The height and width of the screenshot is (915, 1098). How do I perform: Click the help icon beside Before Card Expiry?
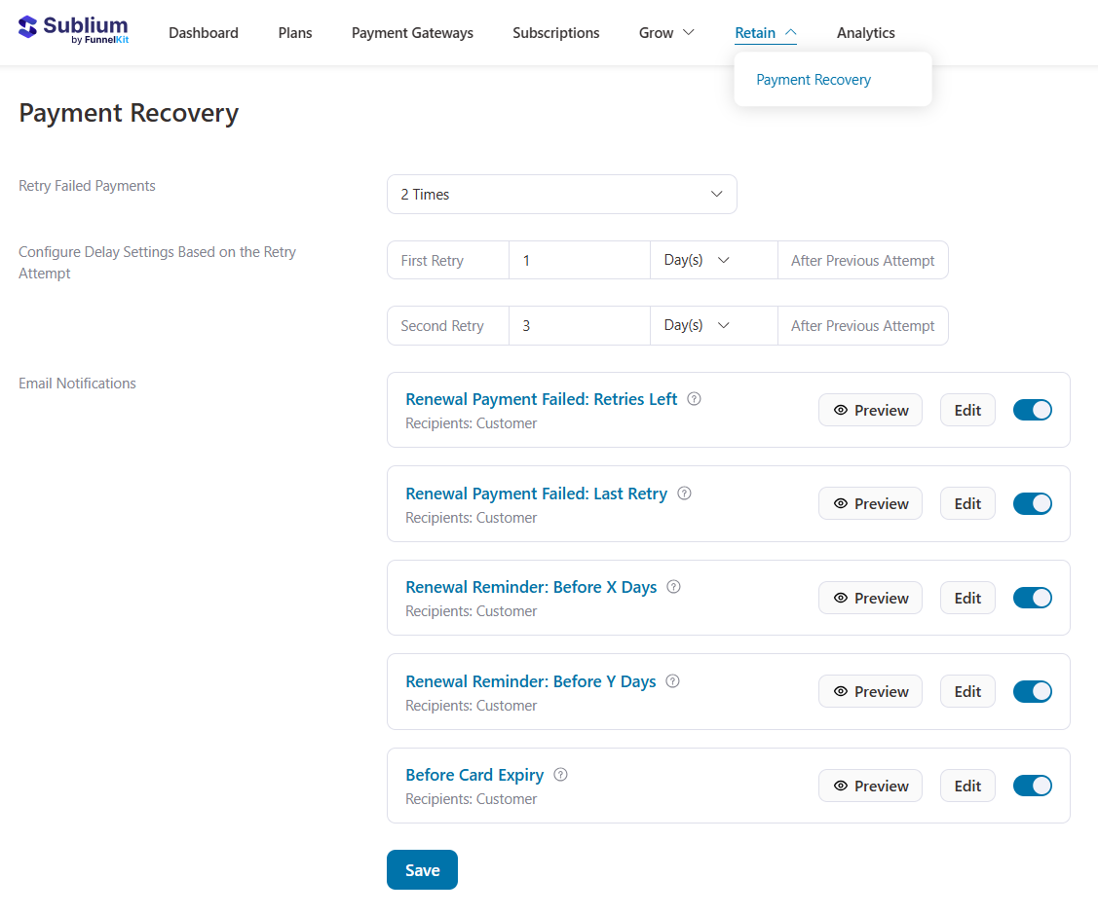tap(560, 775)
